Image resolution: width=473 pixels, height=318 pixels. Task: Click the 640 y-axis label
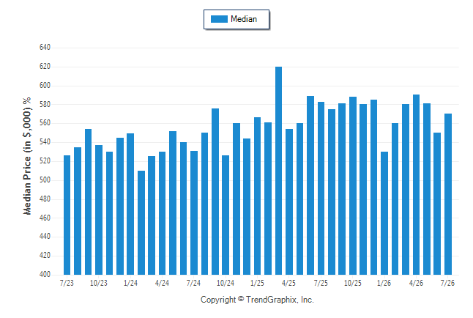45,48
